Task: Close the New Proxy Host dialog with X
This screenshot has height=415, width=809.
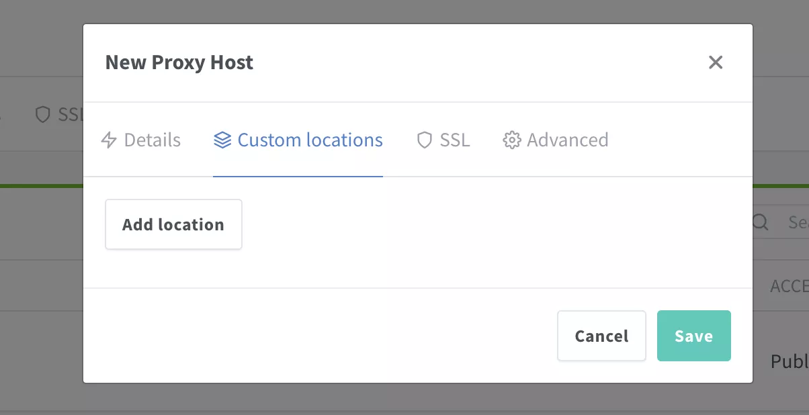Action: tap(716, 62)
